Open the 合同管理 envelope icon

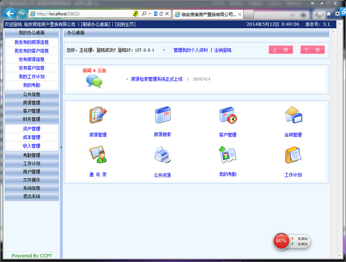click(x=293, y=115)
